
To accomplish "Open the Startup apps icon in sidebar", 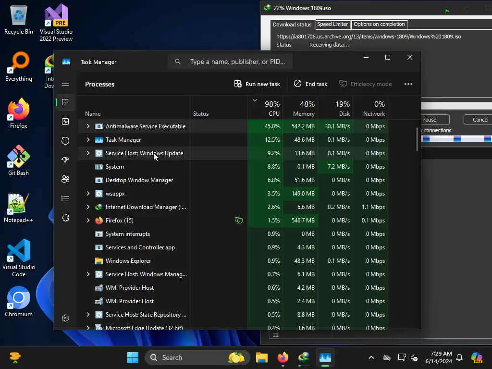I will coord(65,160).
